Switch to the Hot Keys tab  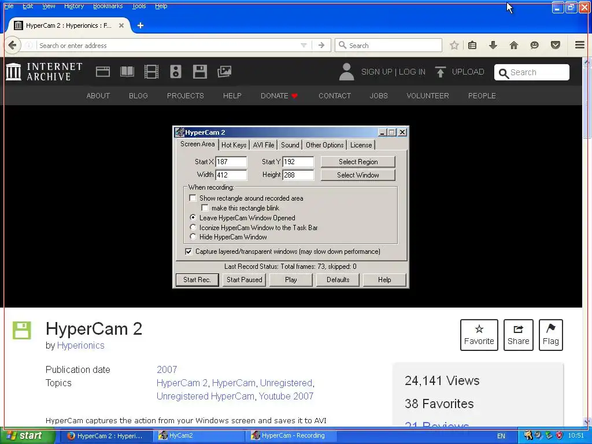click(234, 145)
